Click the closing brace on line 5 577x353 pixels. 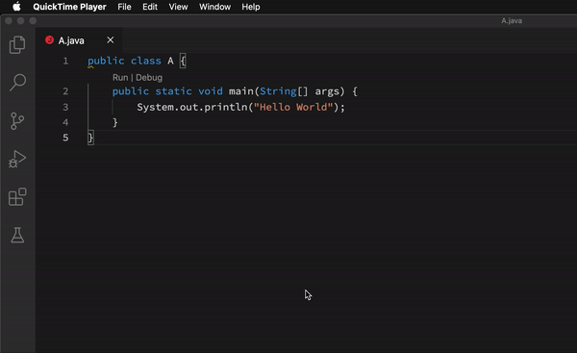click(90, 138)
